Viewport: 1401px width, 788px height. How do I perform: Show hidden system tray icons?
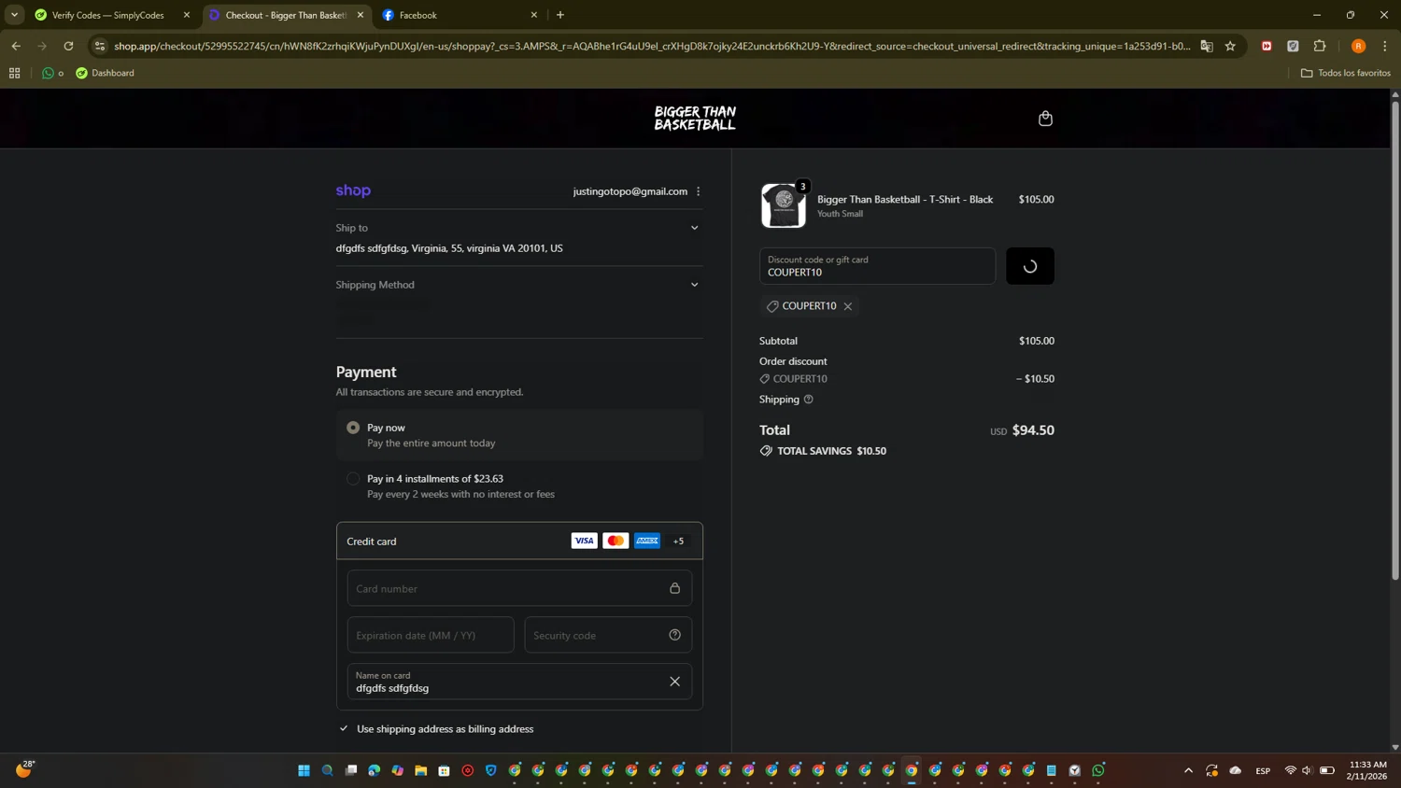[x=1188, y=770]
